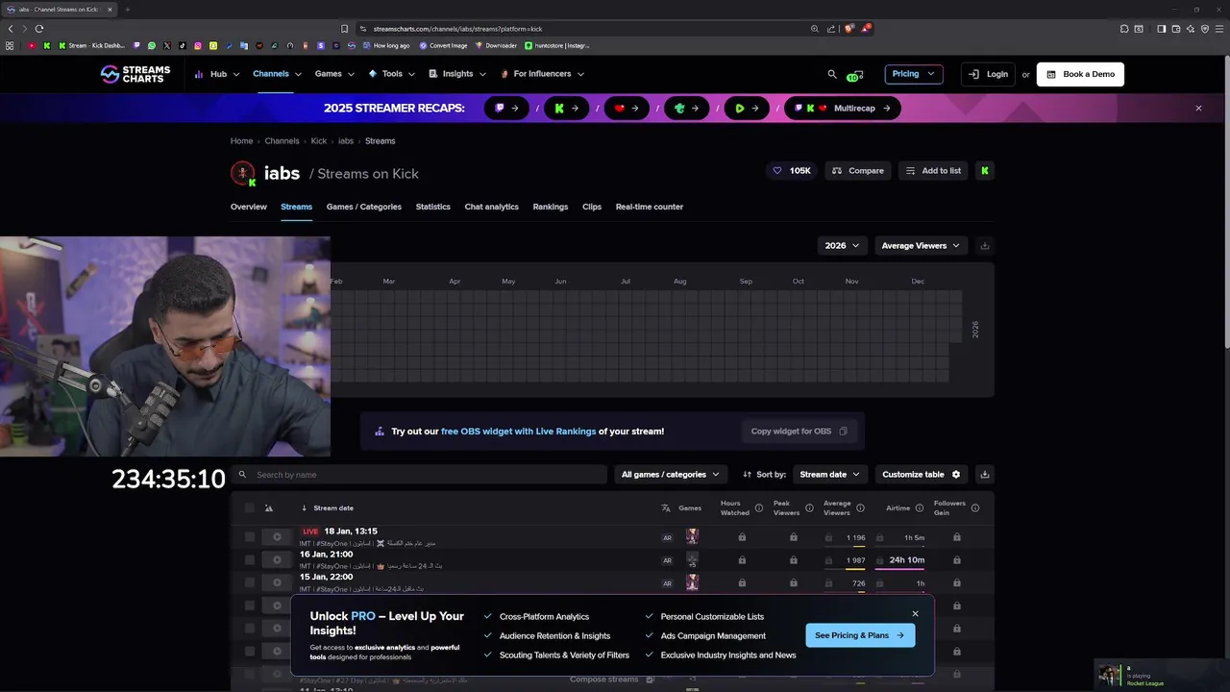Click the Customize table button
The height and width of the screenshot is (692, 1230).
[x=922, y=475]
